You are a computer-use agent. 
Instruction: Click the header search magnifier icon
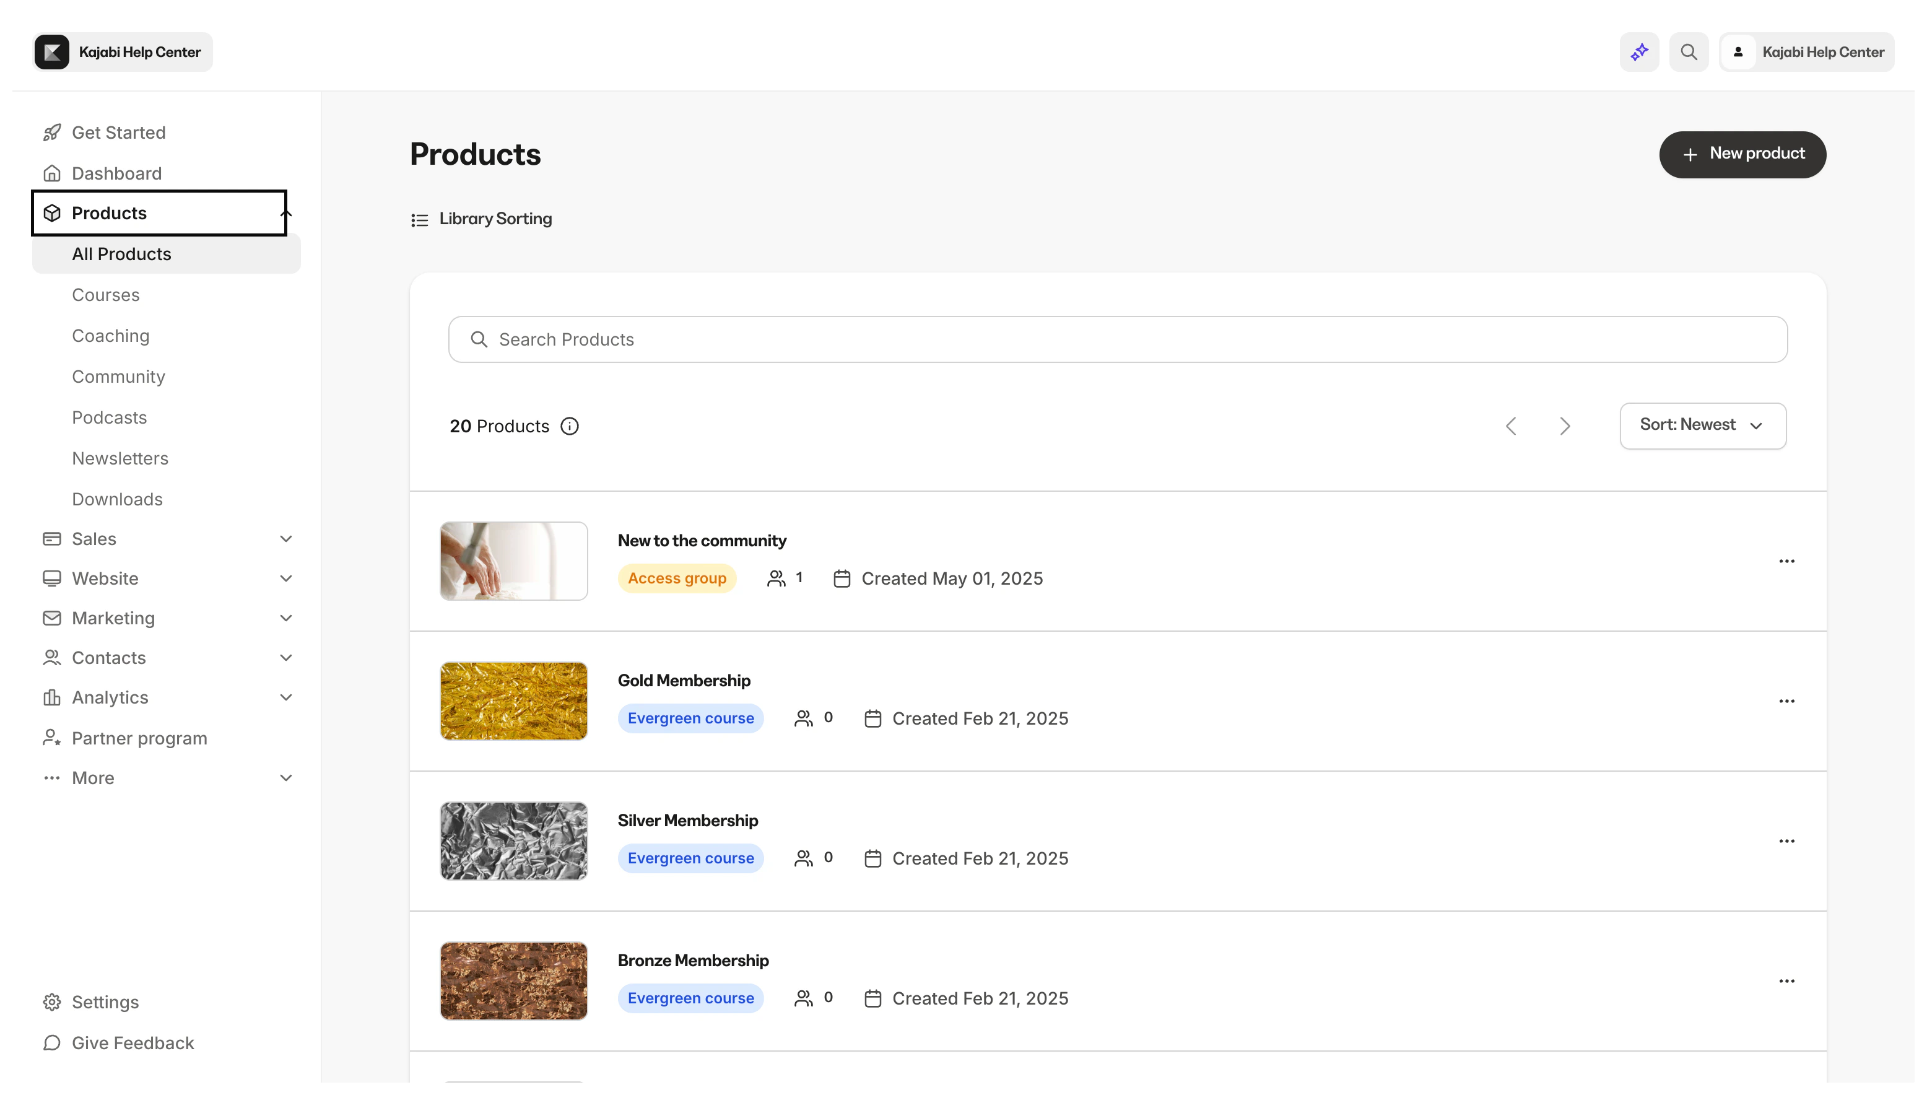pos(1689,52)
